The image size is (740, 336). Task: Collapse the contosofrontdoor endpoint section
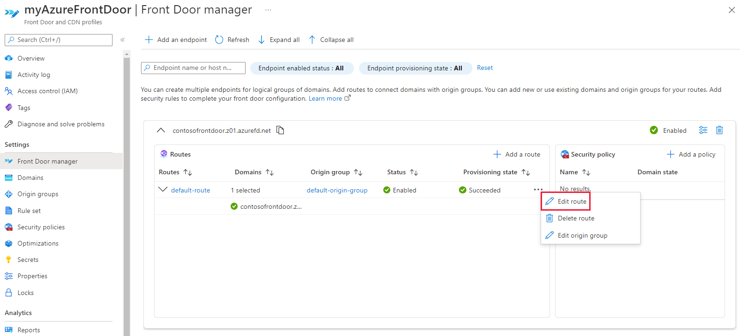click(161, 130)
